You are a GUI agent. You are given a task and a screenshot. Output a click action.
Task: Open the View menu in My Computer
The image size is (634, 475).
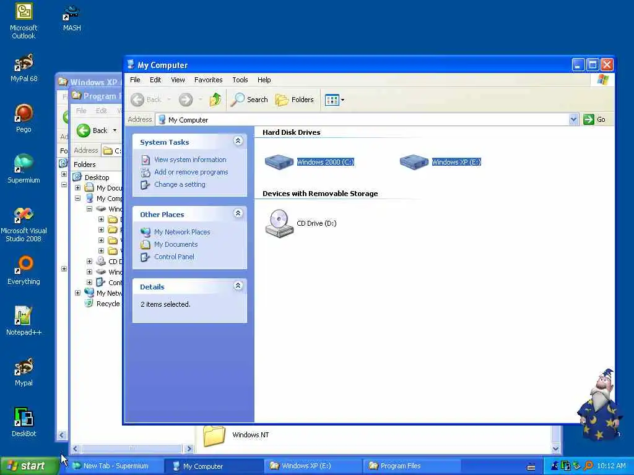click(x=178, y=80)
